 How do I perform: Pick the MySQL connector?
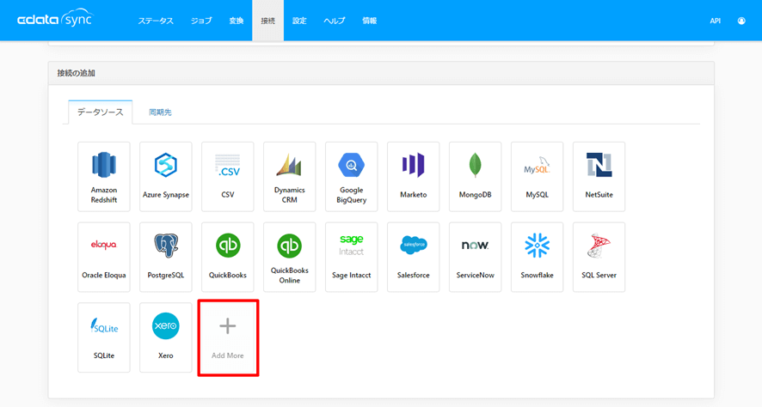tap(537, 177)
